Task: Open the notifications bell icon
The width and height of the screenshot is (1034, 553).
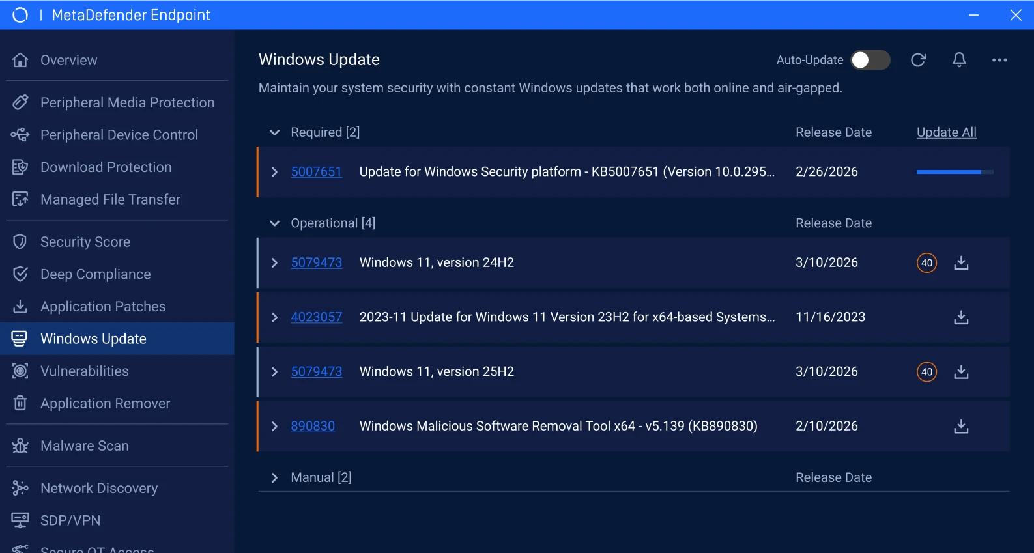Action: pyautogui.click(x=959, y=60)
